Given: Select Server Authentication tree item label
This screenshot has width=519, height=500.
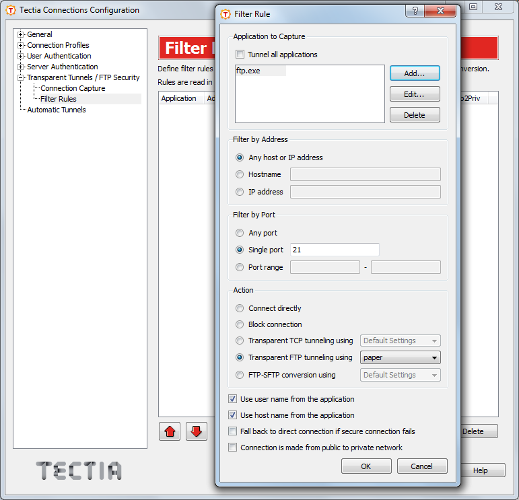Looking at the screenshot, I should point(62,67).
